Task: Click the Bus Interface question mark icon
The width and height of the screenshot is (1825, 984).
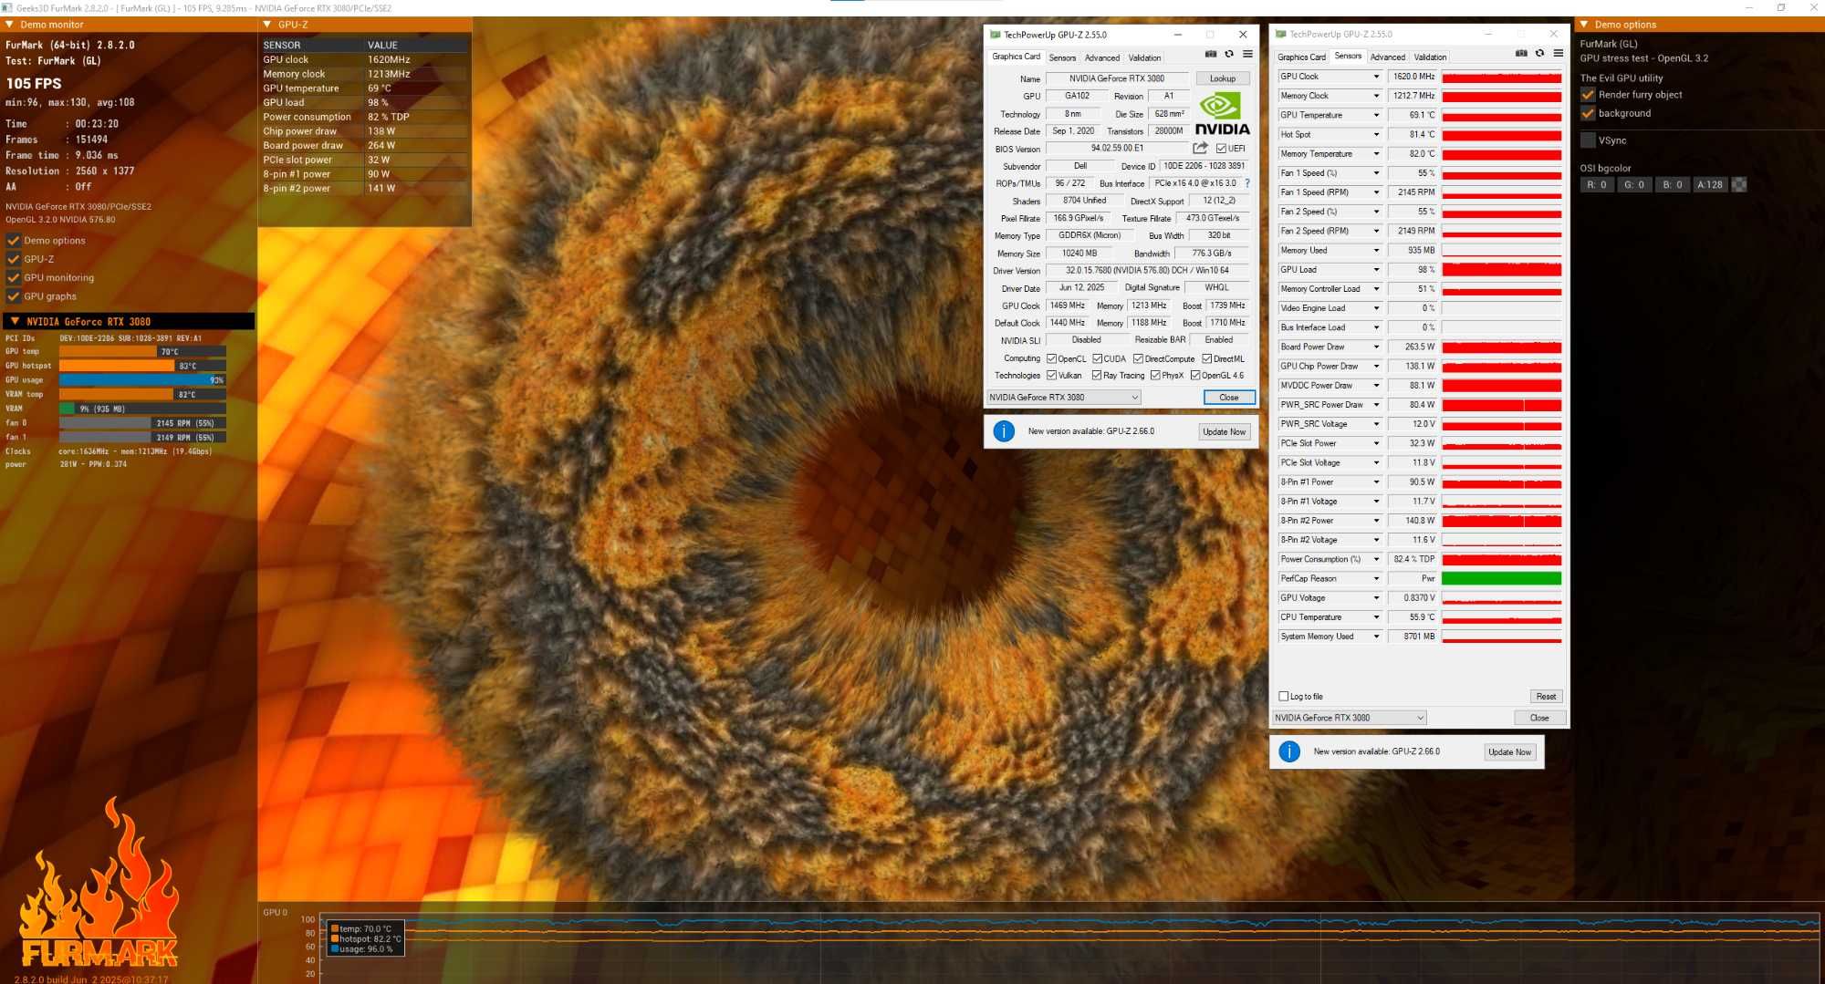Action: click(x=1247, y=183)
